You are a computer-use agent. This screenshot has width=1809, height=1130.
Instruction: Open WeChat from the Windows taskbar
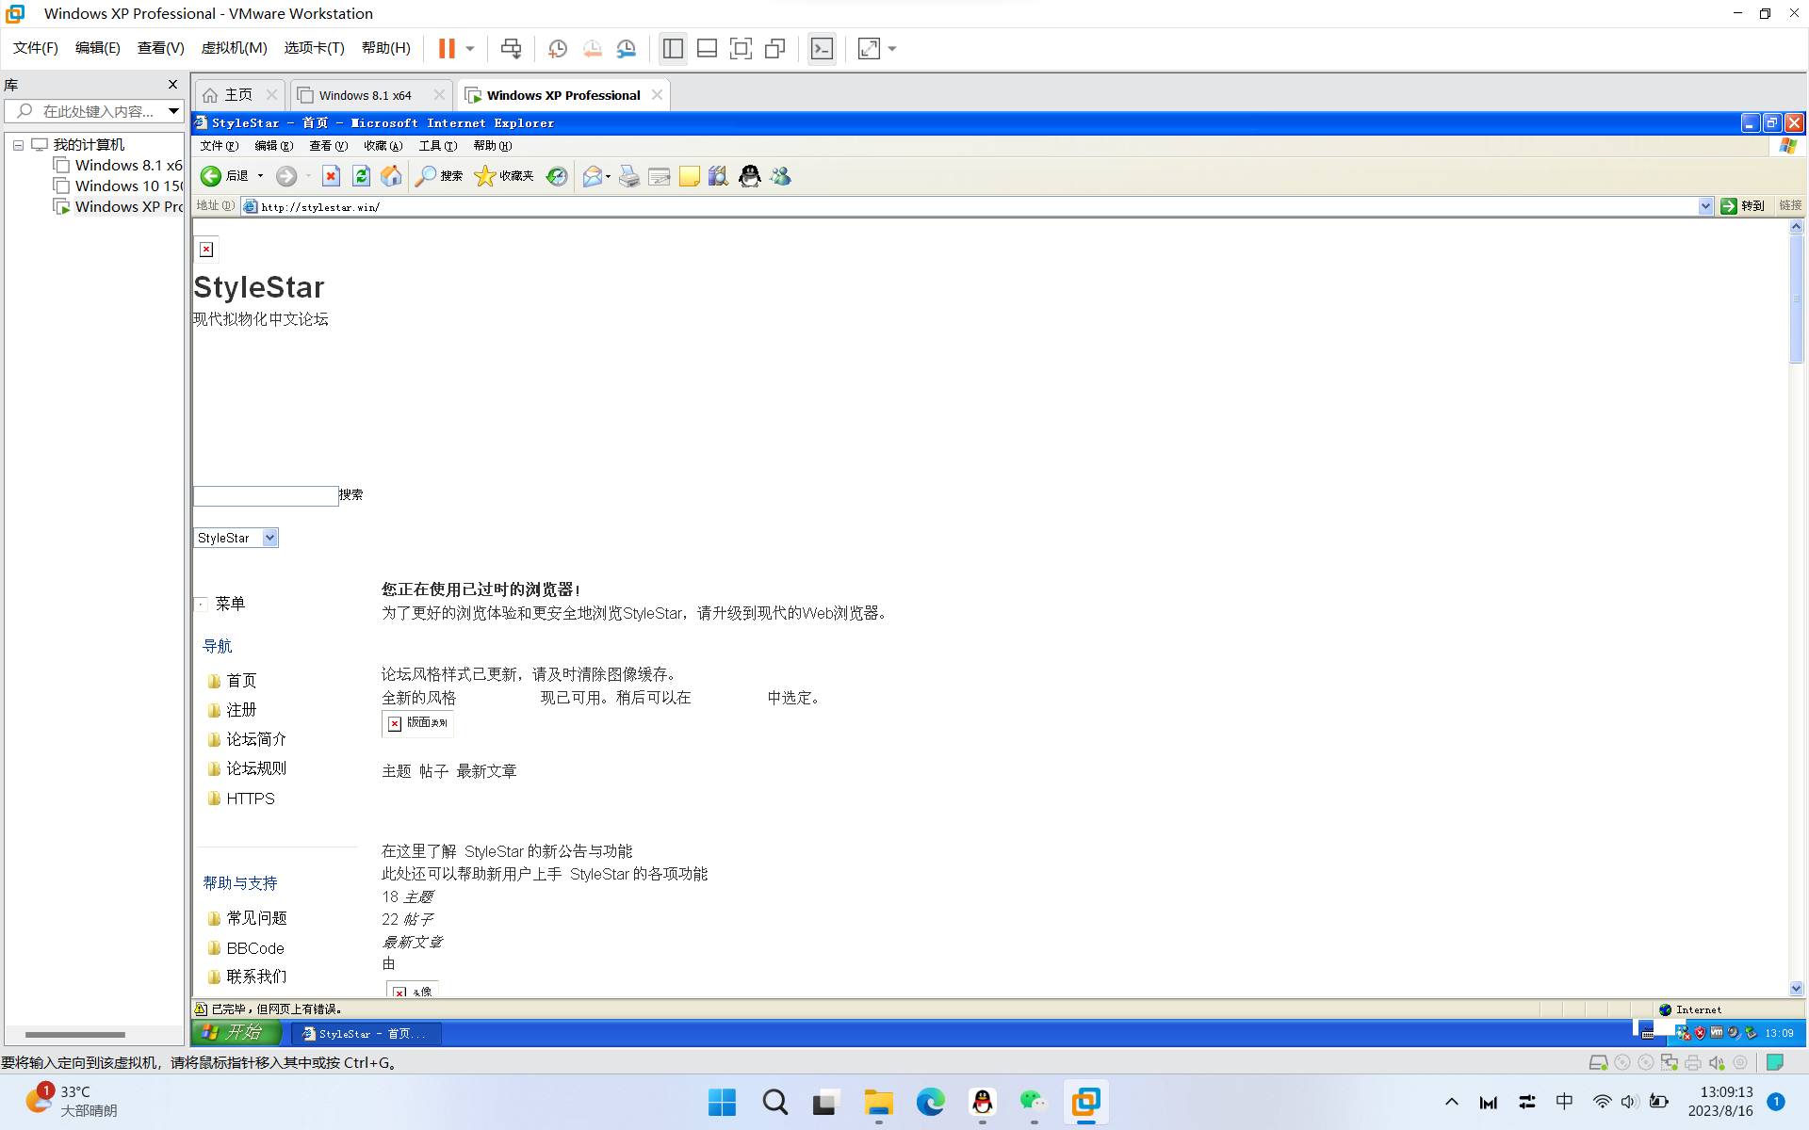click(x=1034, y=1102)
